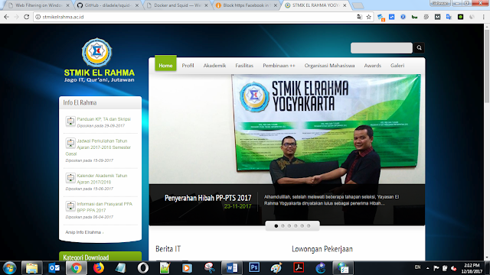
Task: Click the icon beside Jadwal Perkuliahan item
Action: click(70, 143)
